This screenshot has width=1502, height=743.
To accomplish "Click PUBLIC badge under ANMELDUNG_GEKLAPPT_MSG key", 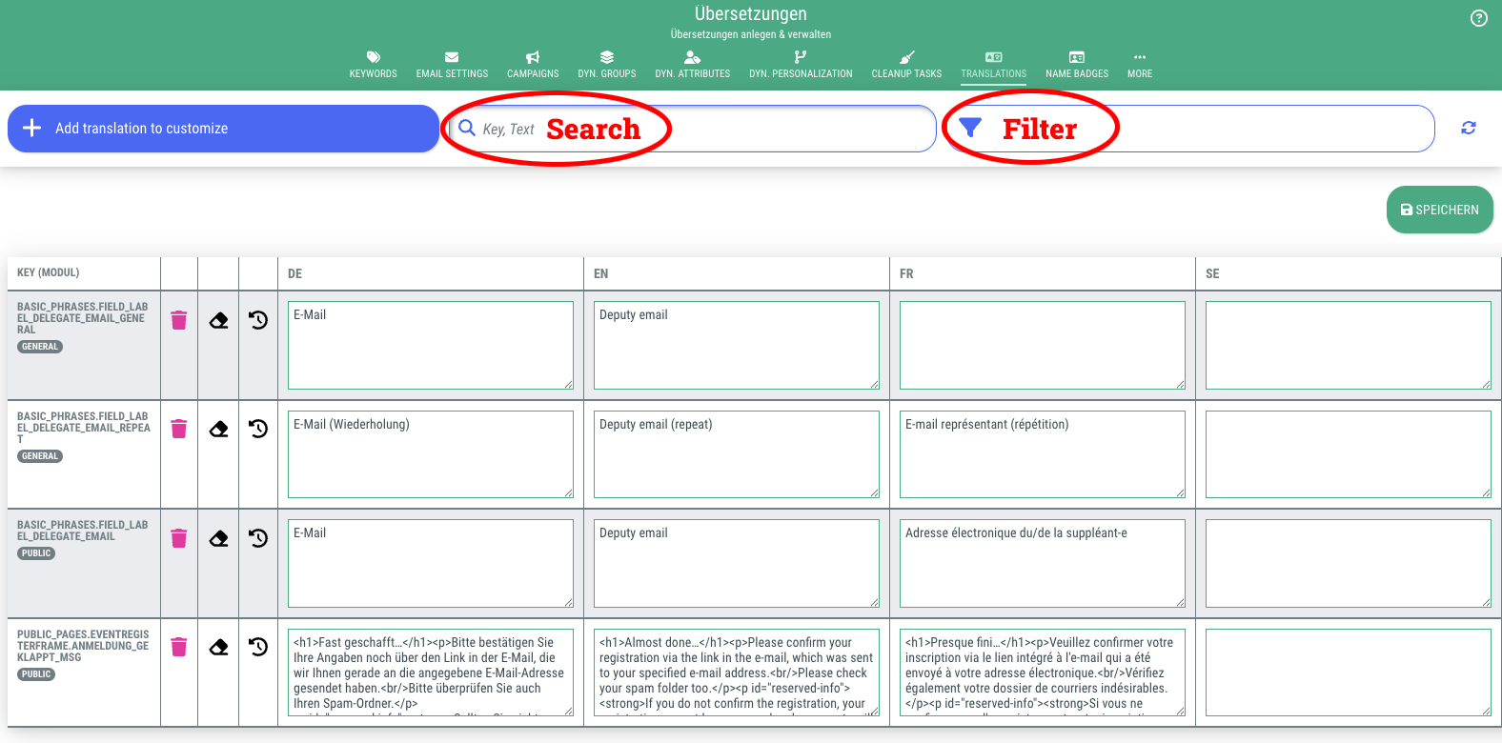I will (36, 674).
